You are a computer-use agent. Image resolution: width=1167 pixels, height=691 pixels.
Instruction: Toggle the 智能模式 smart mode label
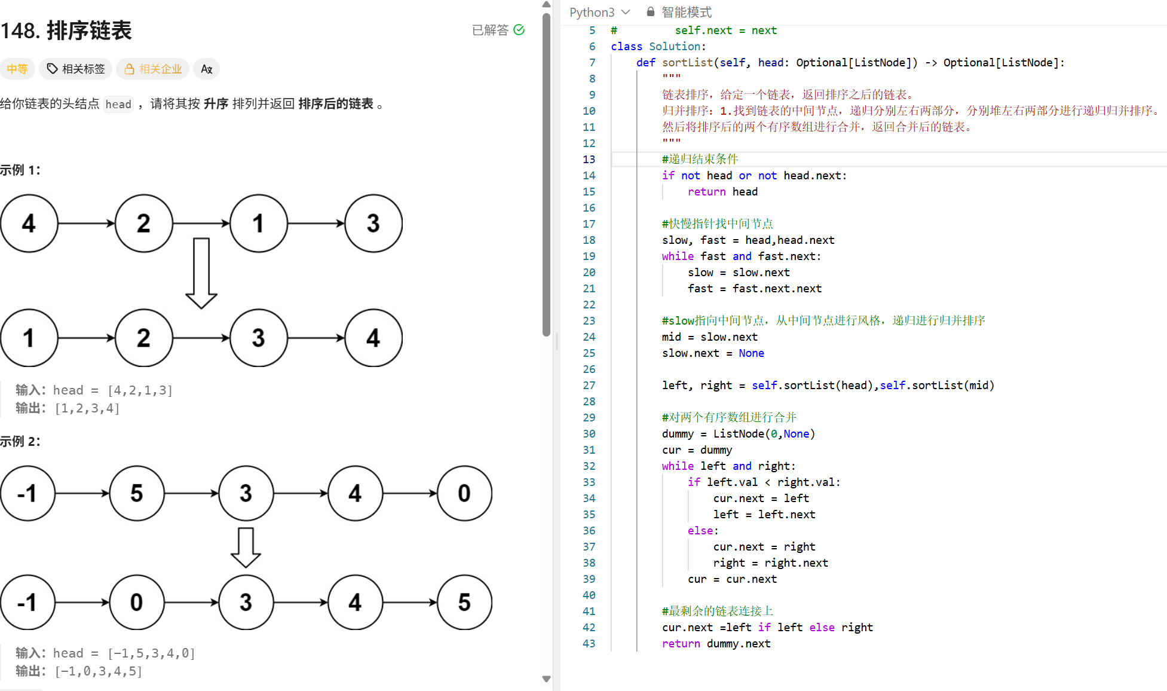[x=687, y=12]
